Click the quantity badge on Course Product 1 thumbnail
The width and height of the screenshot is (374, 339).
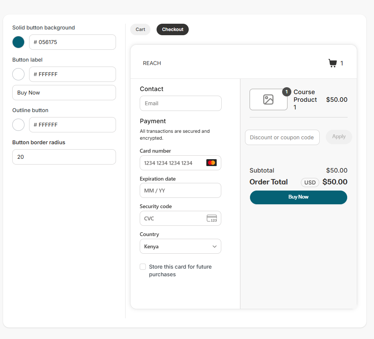coord(286,92)
